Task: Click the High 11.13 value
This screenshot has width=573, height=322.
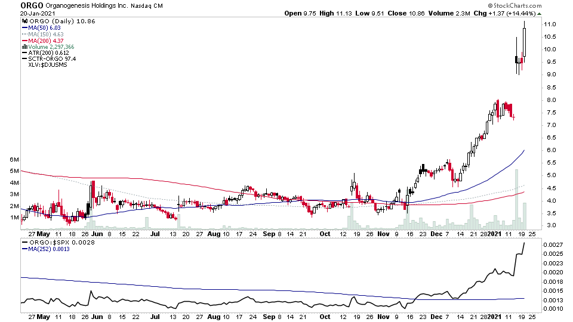Action: pyautogui.click(x=335, y=13)
